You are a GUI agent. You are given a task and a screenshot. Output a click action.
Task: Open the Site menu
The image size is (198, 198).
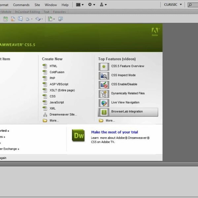coord(37,5)
